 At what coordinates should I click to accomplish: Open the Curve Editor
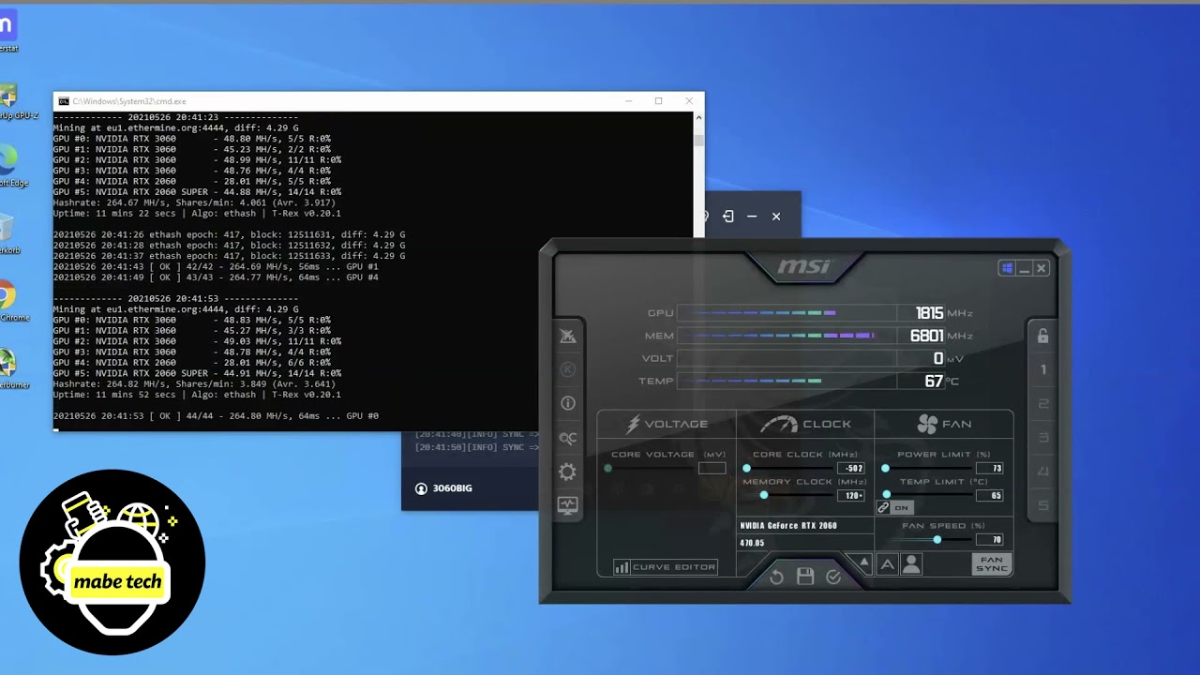pos(665,567)
